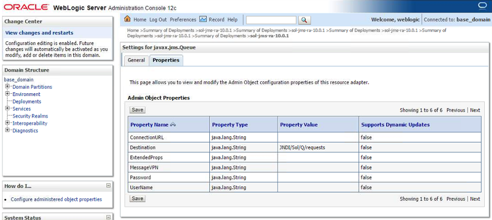Click the search text field

pos(271,20)
